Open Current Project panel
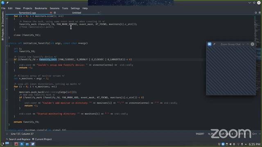Screen dimensions: 262x147 pos(42,139)
